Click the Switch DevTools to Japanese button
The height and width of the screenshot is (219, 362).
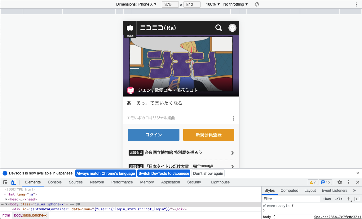pos(164,173)
